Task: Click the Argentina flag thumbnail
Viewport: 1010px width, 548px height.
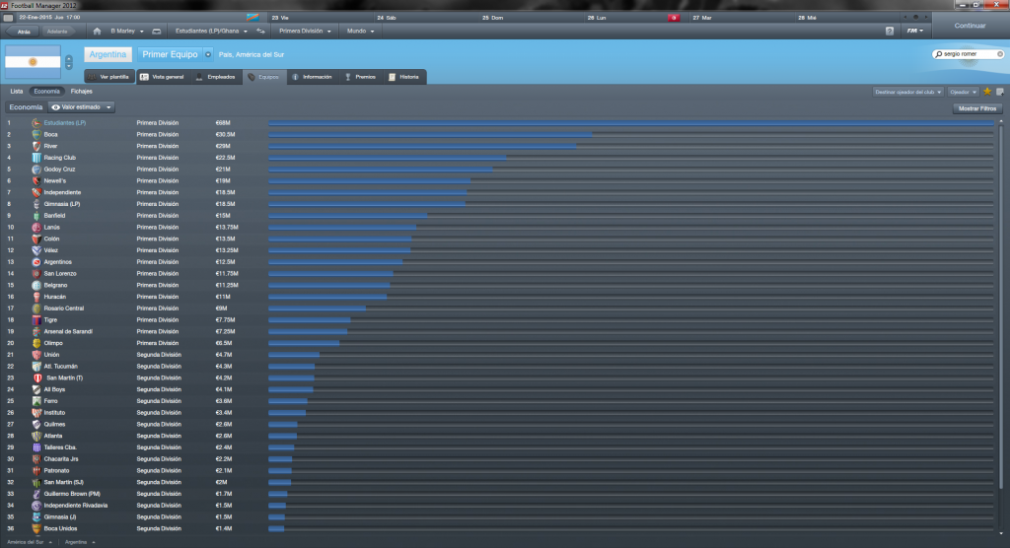Action: click(x=33, y=62)
